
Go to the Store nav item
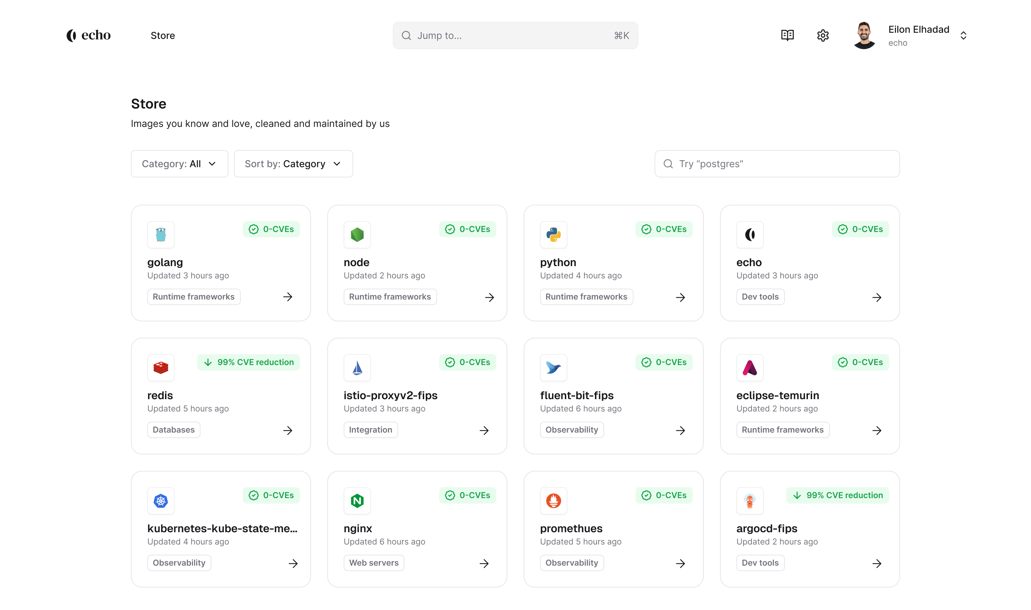coord(163,35)
